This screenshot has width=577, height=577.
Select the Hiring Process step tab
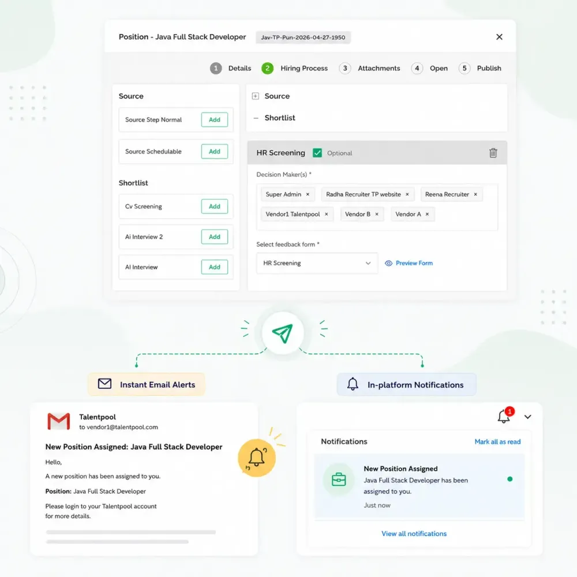click(x=304, y=68)
